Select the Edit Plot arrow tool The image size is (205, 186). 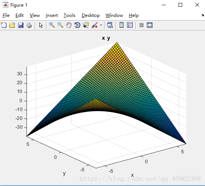(x=41, y=25)
